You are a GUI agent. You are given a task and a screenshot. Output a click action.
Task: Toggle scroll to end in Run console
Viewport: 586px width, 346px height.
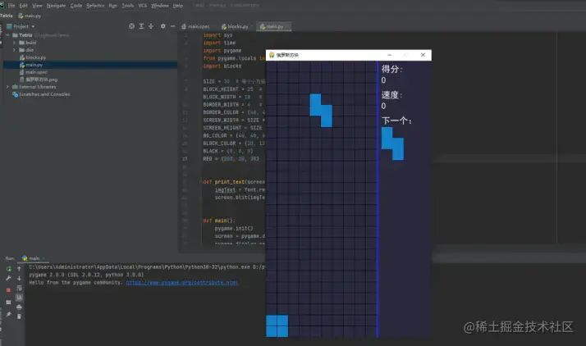coord(19,298)
